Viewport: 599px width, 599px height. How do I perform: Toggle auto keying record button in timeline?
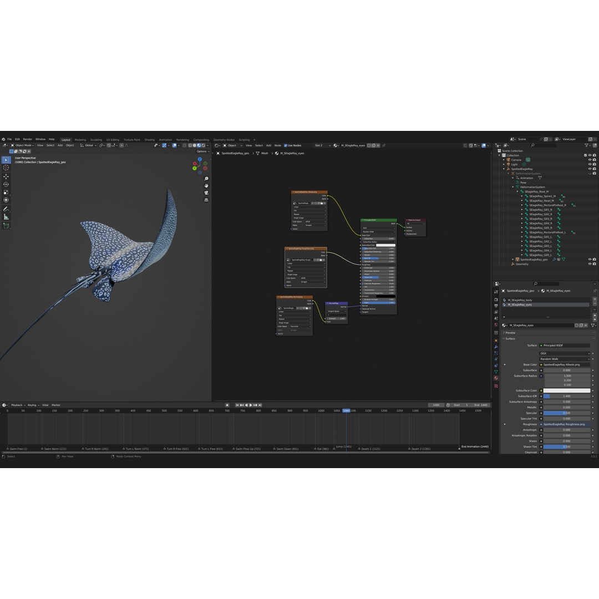point(227,405)
